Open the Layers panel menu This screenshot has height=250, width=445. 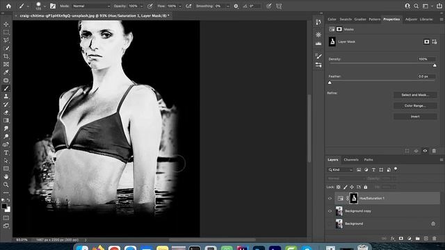click(442, 160)
